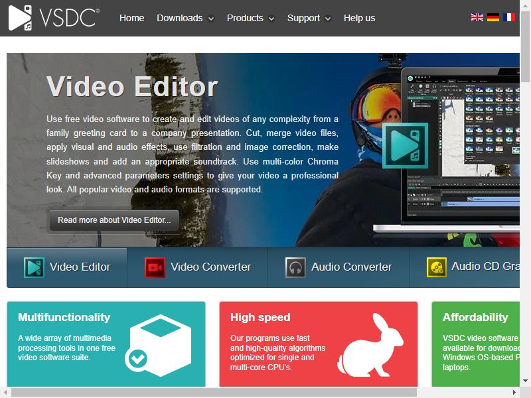Click the Affordability heading
Image resolution: width=531 pixels, height=398 pixels.
(475, 317)
